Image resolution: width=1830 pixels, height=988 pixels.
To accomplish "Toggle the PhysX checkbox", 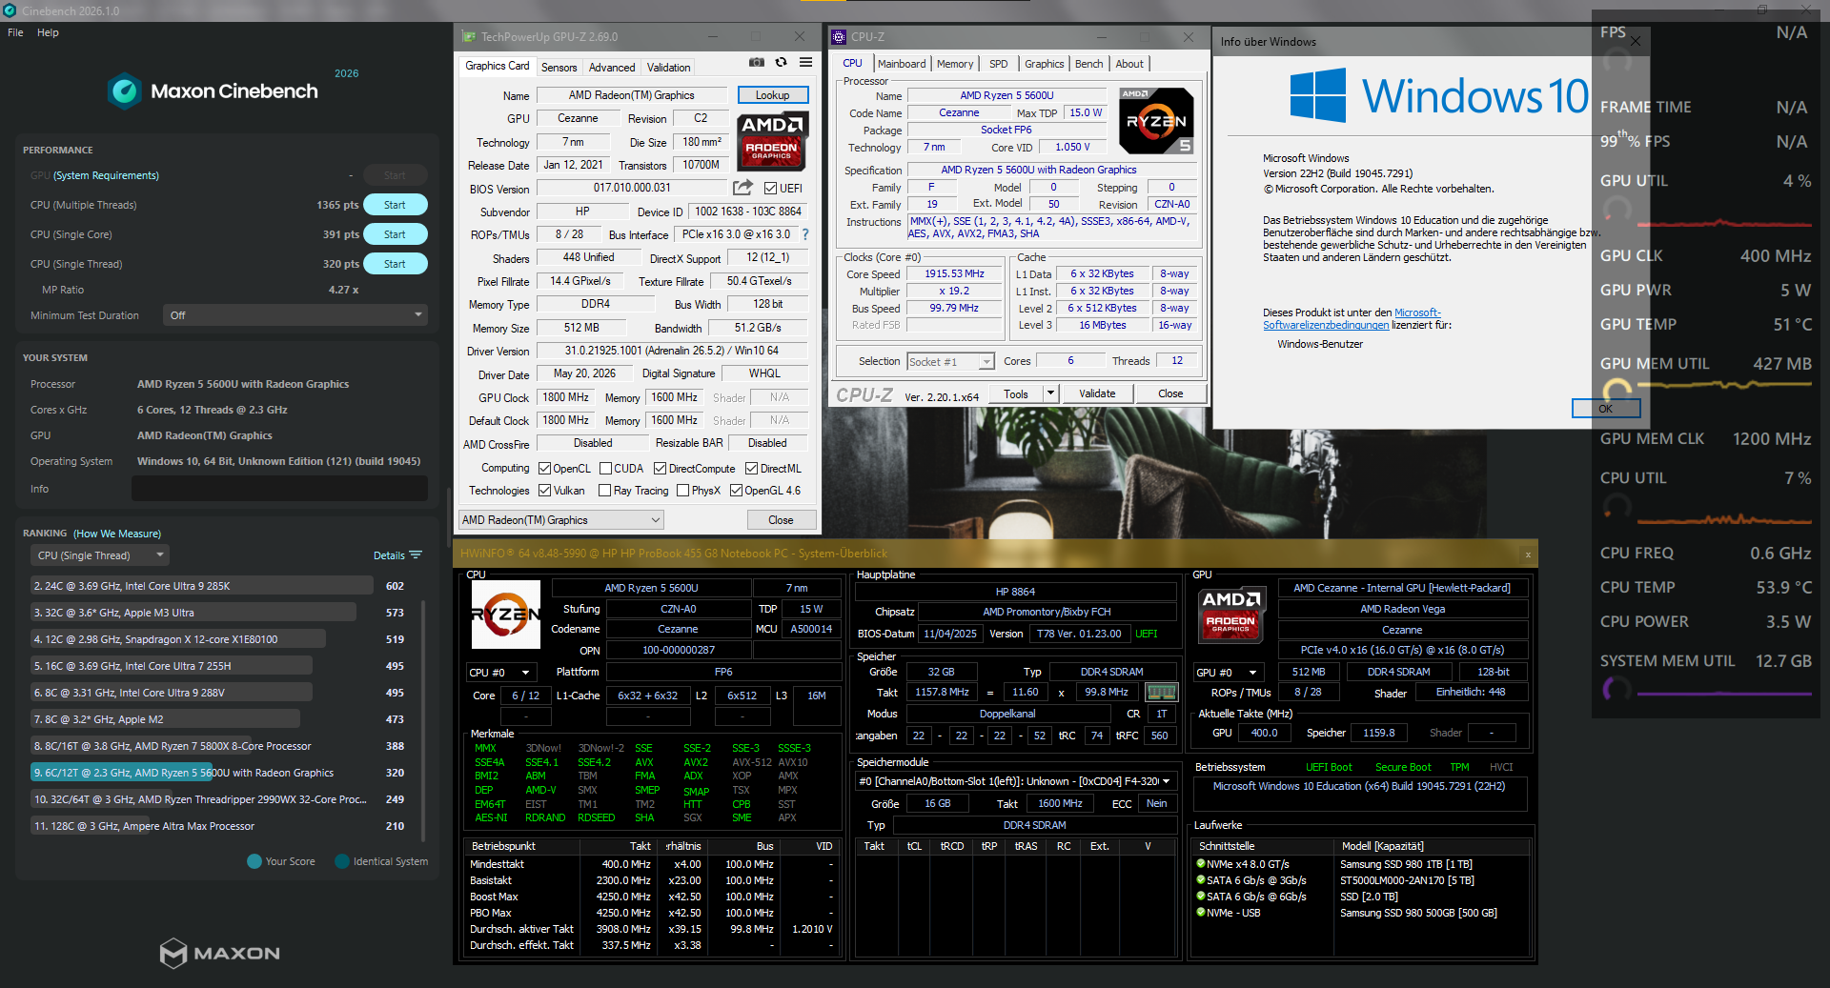I will click(682, 491).
